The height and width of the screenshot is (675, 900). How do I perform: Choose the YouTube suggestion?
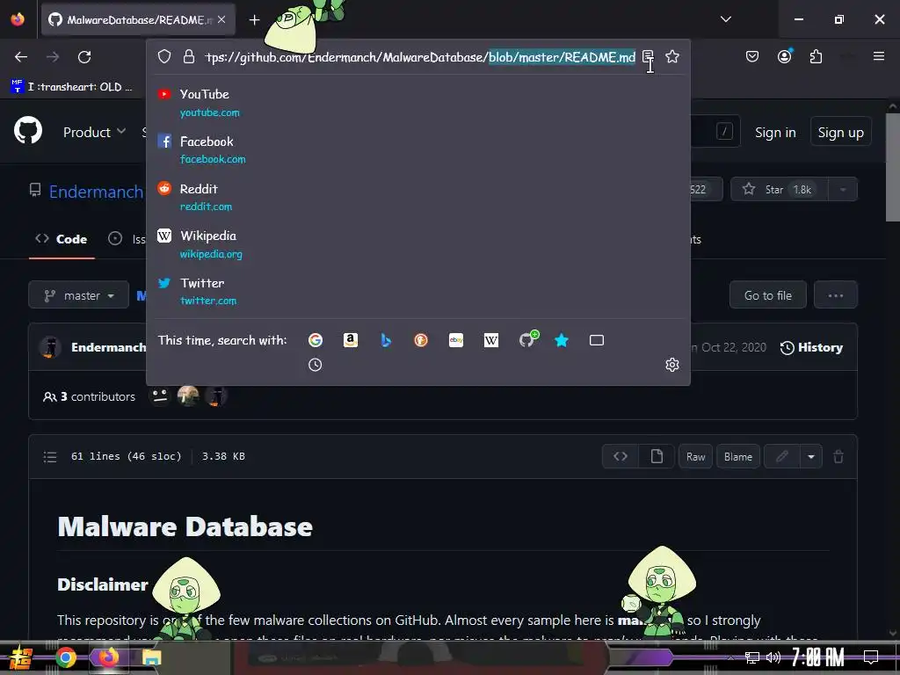click(x=417, y=102)
